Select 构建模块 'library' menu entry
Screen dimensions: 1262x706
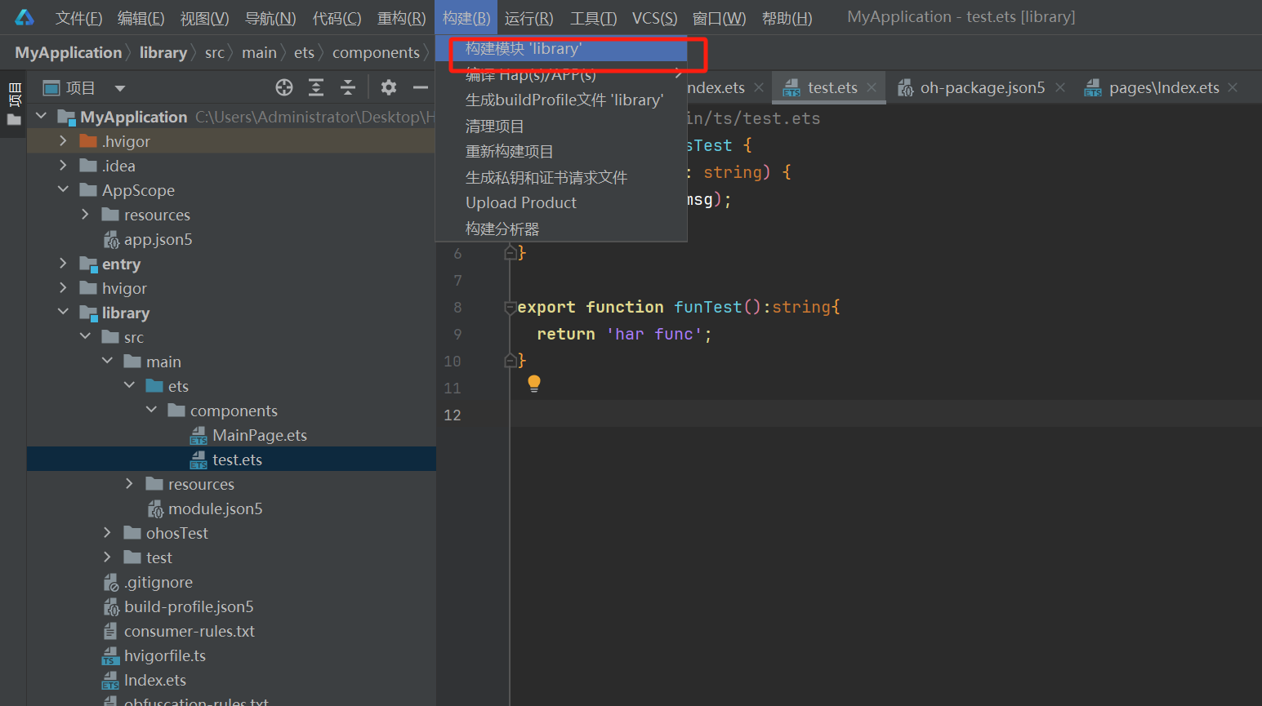pyautogui.click(x=561, y=49)
